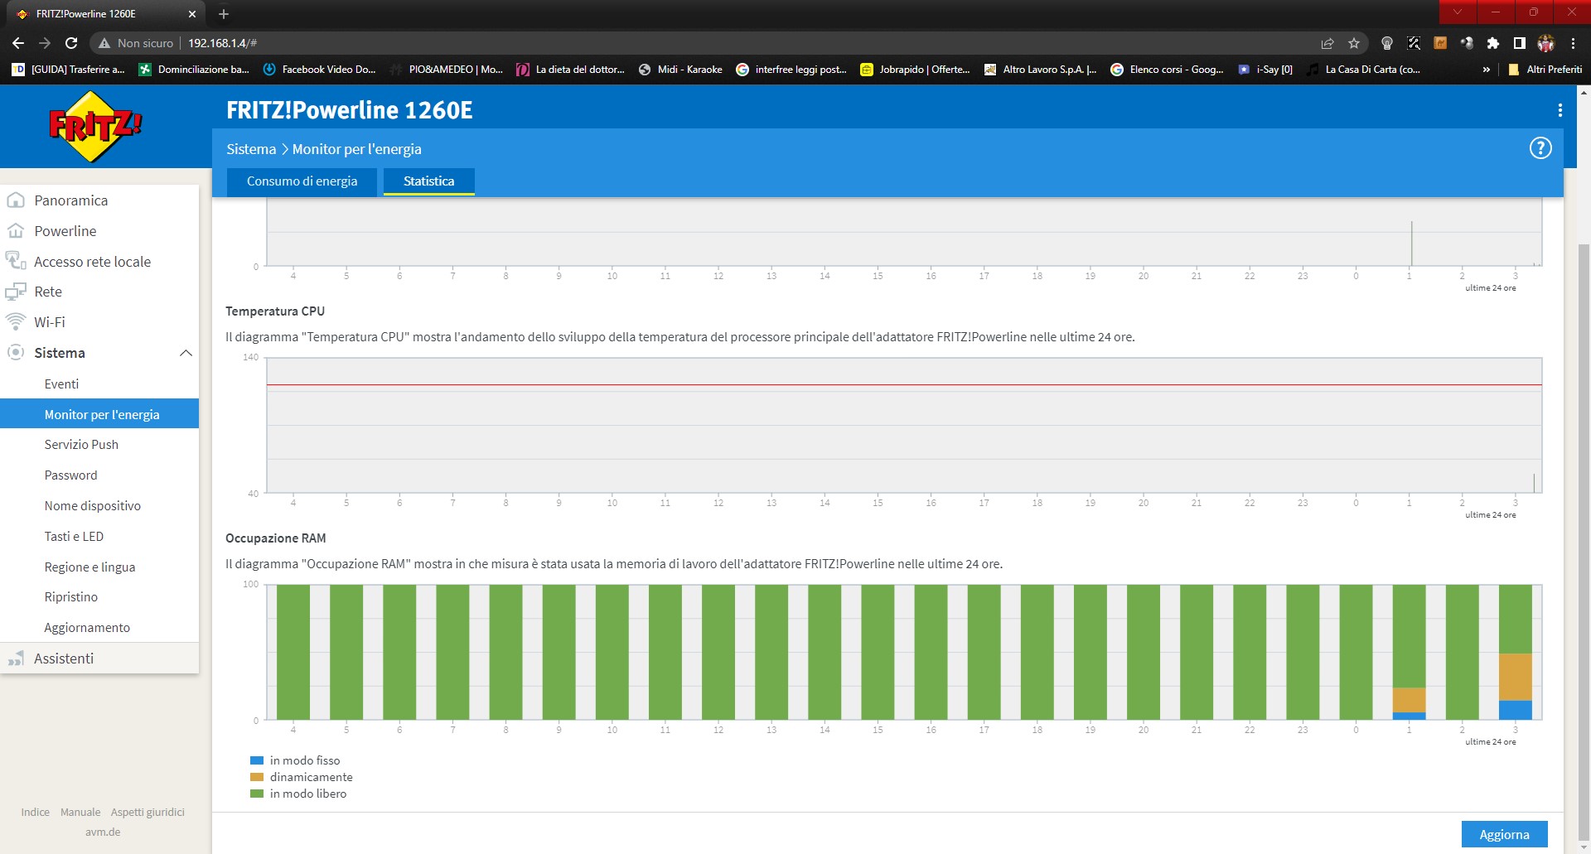Viewport: 1591px width, 854px height.
Task: Collapse the Sistema menu chevron
Action: 186,353
